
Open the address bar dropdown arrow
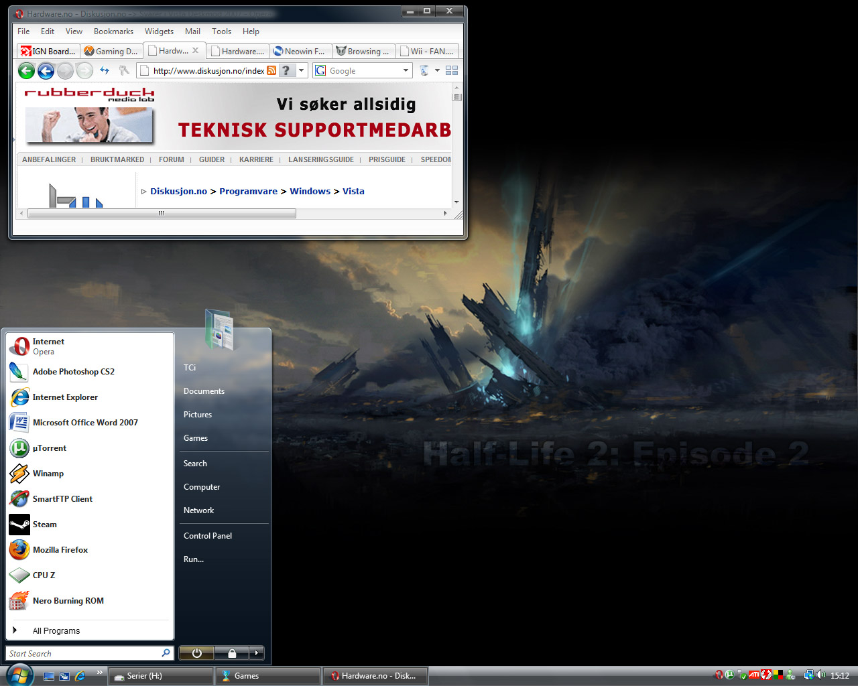pos(302,70)
